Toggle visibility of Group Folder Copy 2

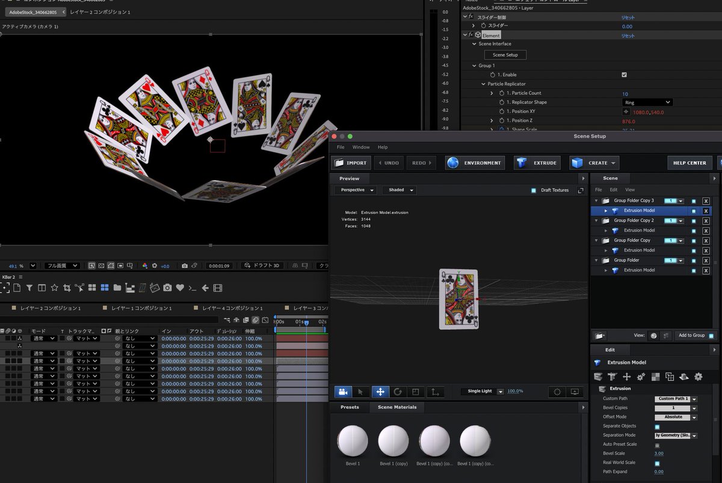[694, 221]
